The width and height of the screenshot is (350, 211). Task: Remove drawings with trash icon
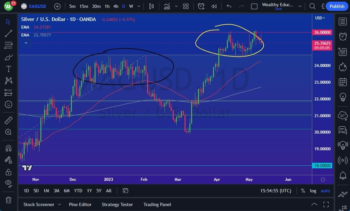8,200
